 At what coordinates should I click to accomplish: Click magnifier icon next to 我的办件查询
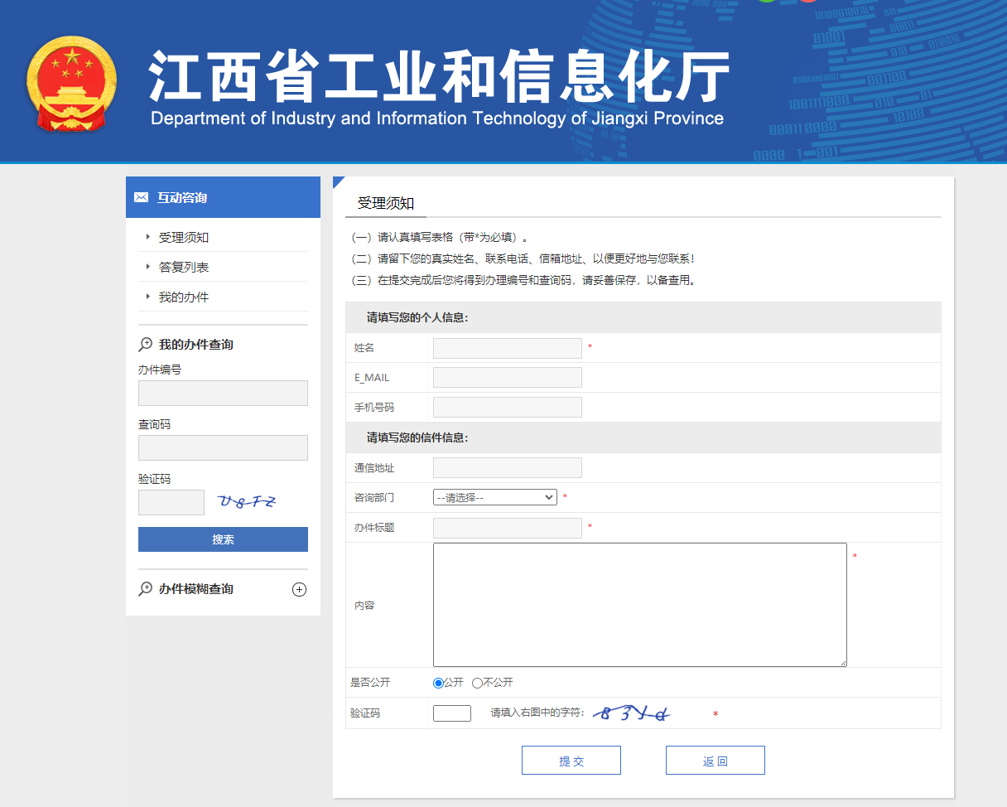pos(146,344)
